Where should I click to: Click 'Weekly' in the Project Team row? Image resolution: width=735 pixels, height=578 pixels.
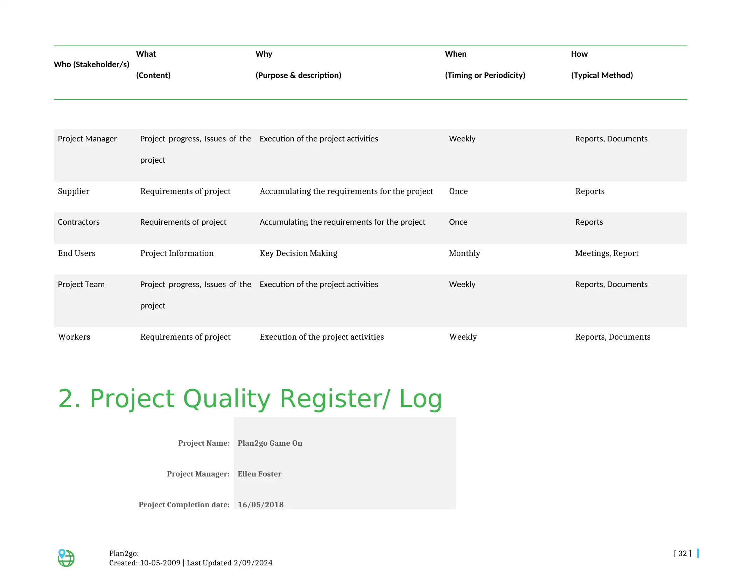[462, 284]
